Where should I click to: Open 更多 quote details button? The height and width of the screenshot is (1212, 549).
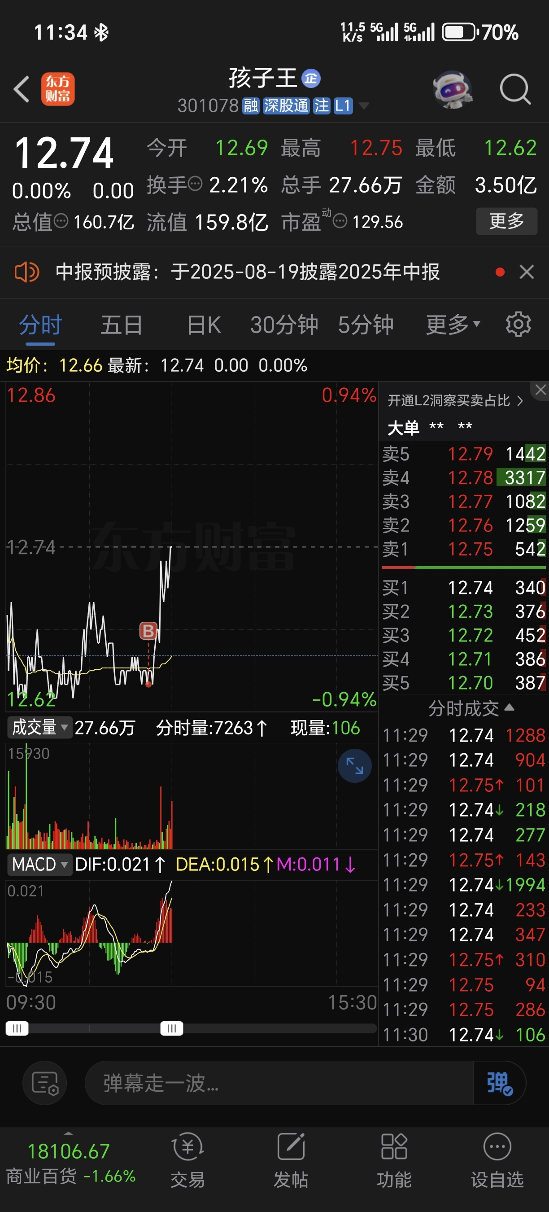[x=507, y=221]
